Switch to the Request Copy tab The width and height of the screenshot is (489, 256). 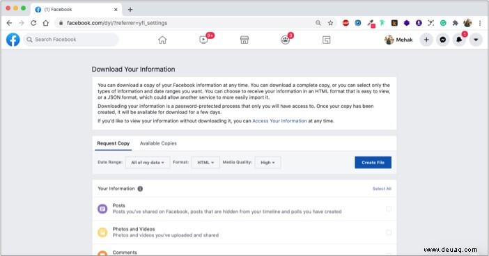click(x=114, y=143)
